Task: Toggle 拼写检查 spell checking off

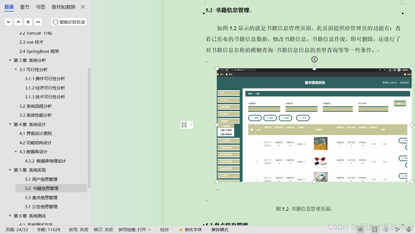Action: pyautogui.click(x=132, y=229)
